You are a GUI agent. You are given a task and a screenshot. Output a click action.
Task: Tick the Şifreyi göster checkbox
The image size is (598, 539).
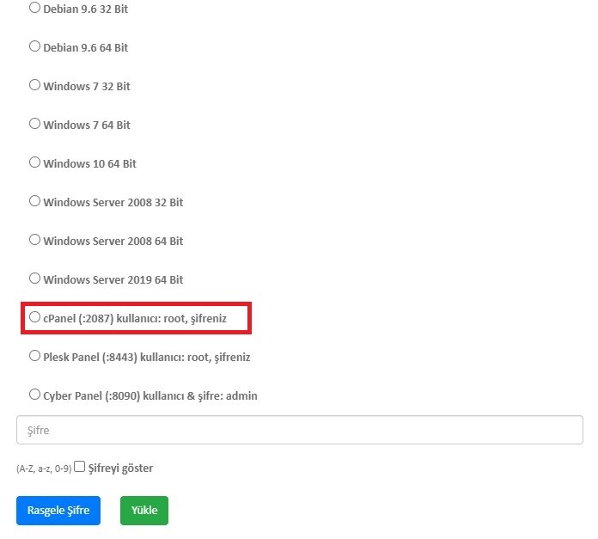pos(79,467)
